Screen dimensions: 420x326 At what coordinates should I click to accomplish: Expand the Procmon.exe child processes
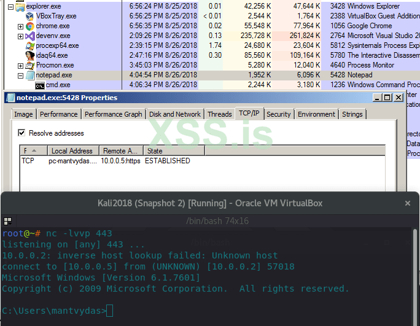(x=20, y=66)
